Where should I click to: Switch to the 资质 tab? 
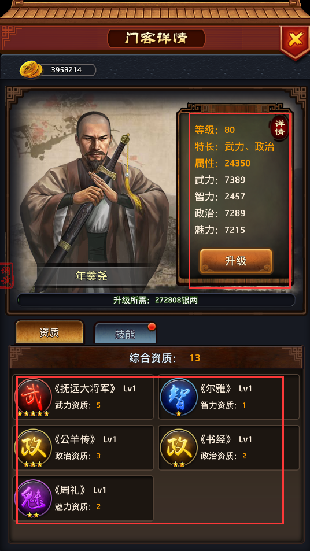49,332
